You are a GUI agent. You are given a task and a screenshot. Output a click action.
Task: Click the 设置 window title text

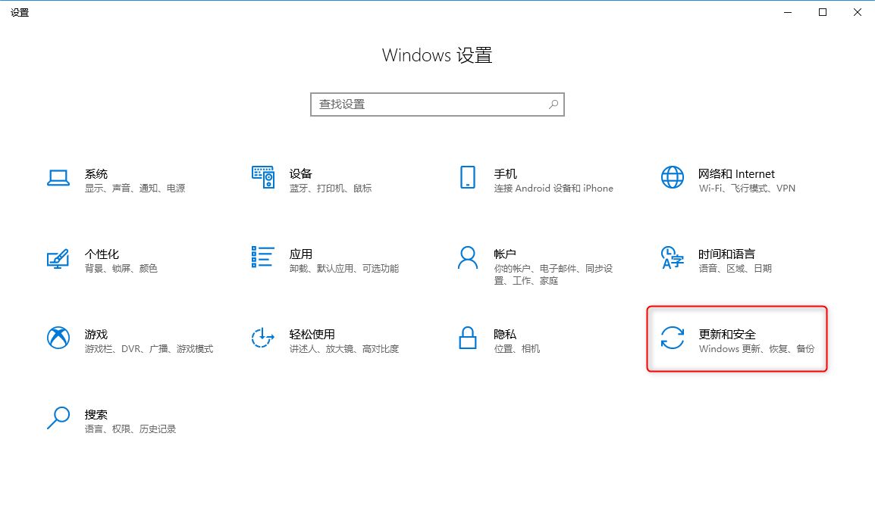[20, 12]
